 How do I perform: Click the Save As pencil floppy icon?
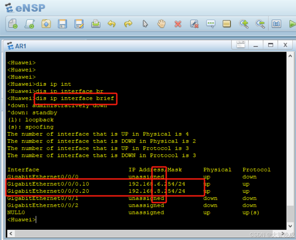point(79,24)
